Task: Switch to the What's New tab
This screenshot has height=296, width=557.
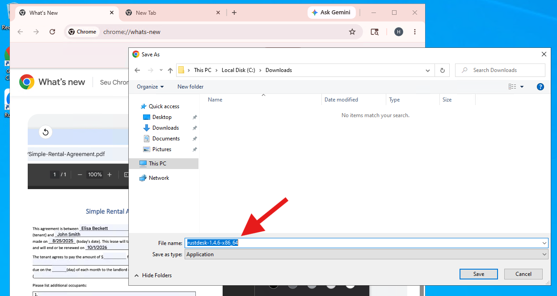Action: [67, 13]
